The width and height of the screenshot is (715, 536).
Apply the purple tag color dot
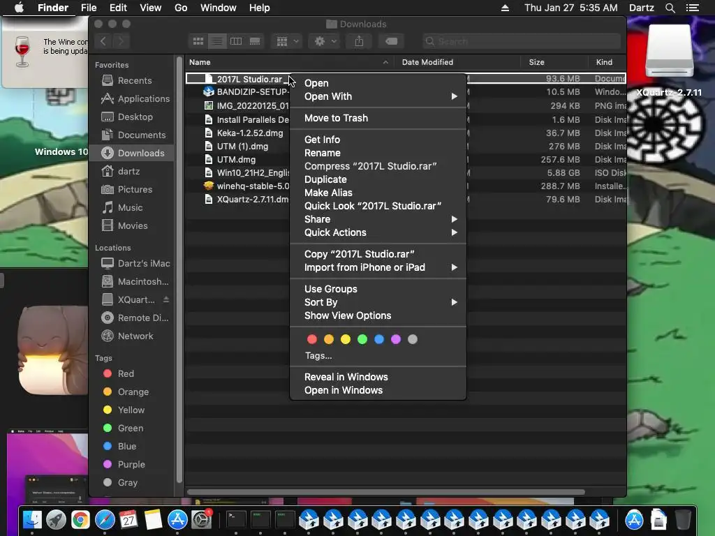pyautogui.click(x=396, y=339)
